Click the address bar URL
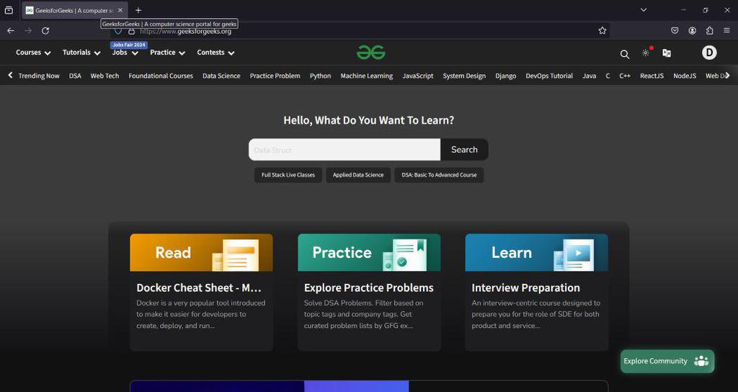This screenshot has width=738, height=392. point(185,31)
